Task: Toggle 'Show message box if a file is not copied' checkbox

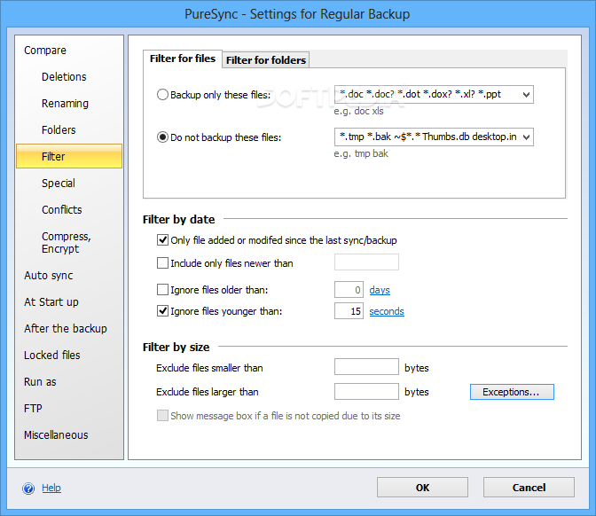Action: click(162, 415)
